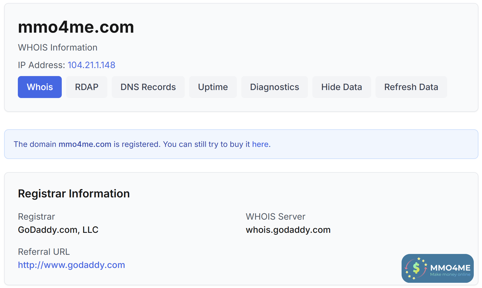Click the Registrar Information heading
The width and height of the screenshot is (482, 288).
[x=74, y=194]
